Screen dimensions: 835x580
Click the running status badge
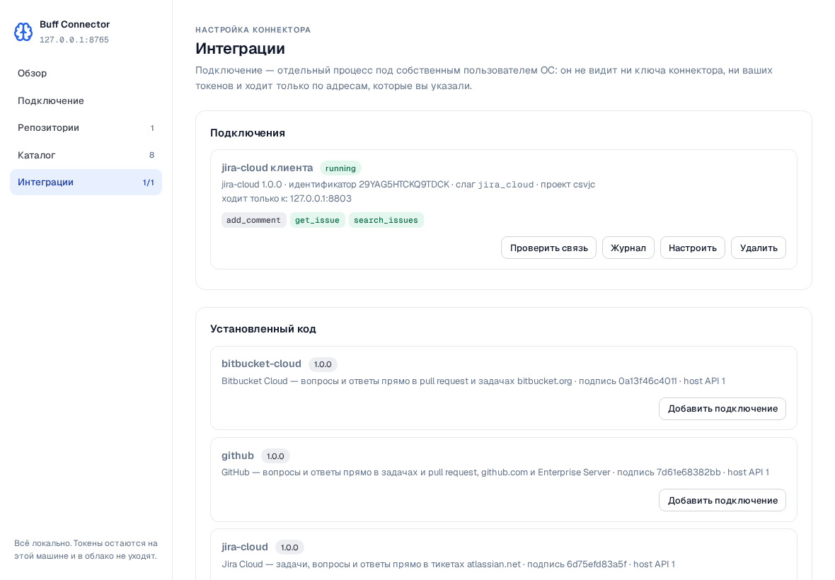coord(340,168)
